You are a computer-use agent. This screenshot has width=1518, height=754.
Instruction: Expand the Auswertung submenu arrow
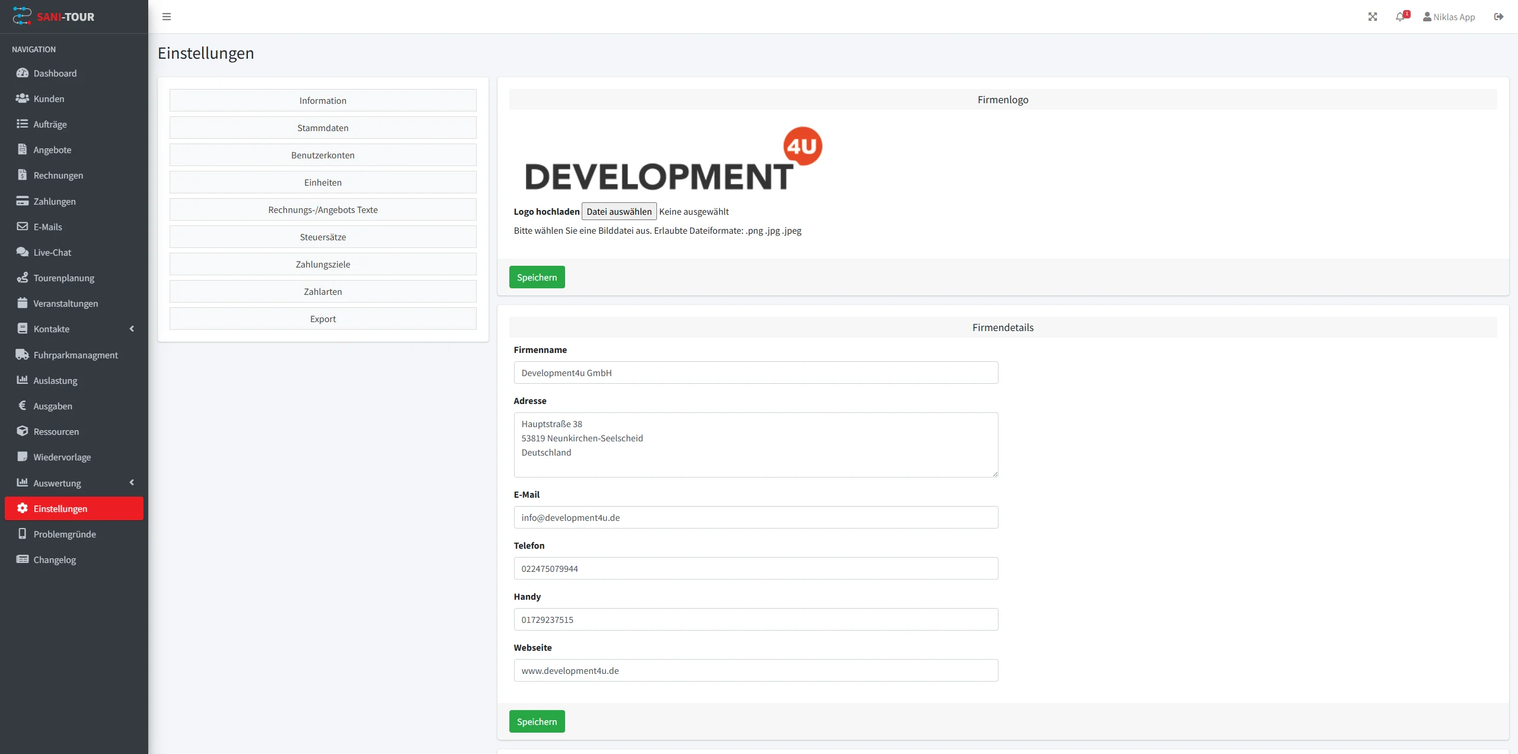(132, 483)
